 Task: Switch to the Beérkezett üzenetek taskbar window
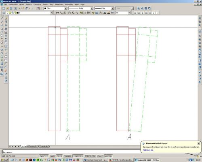[x=95, y=160]
